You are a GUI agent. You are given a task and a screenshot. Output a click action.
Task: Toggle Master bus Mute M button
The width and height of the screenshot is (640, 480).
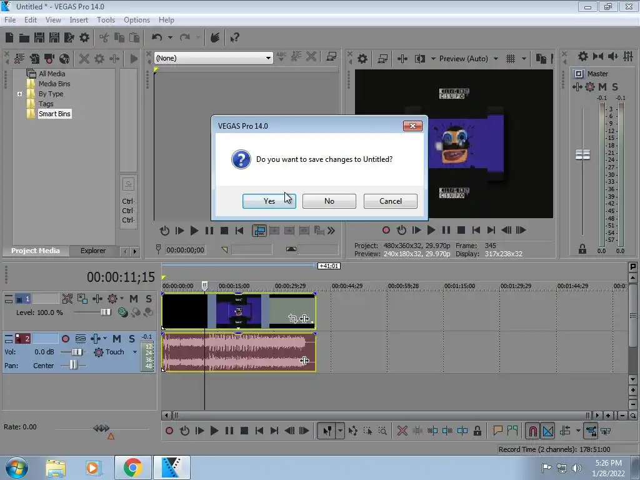[602, 86]
